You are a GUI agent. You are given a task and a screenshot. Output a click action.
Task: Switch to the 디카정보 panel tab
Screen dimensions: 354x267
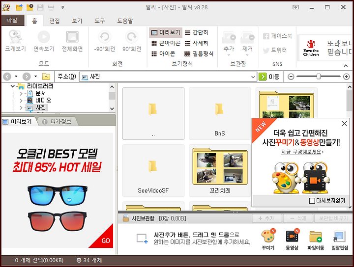58,122
